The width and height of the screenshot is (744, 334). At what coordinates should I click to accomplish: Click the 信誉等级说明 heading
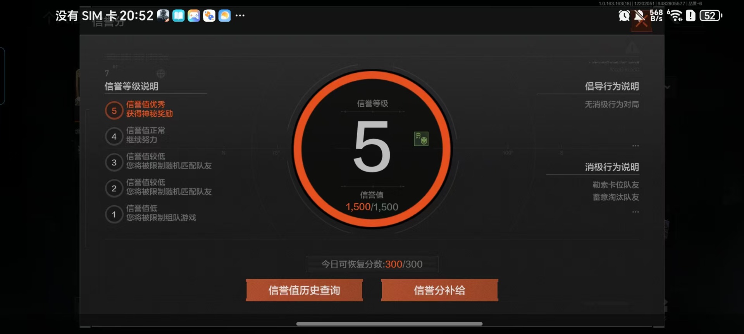131,86
